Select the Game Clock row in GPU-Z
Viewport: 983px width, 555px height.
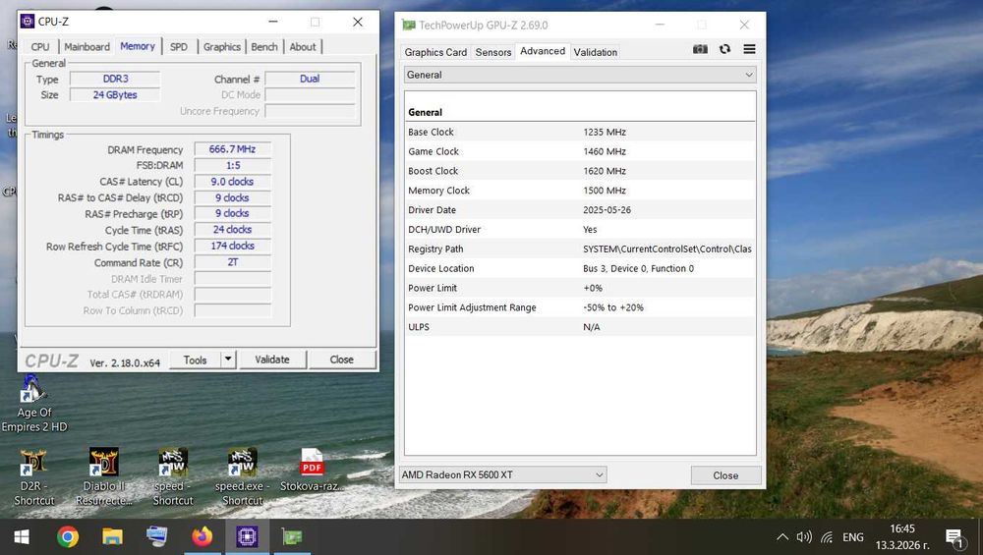coord(580,151)
